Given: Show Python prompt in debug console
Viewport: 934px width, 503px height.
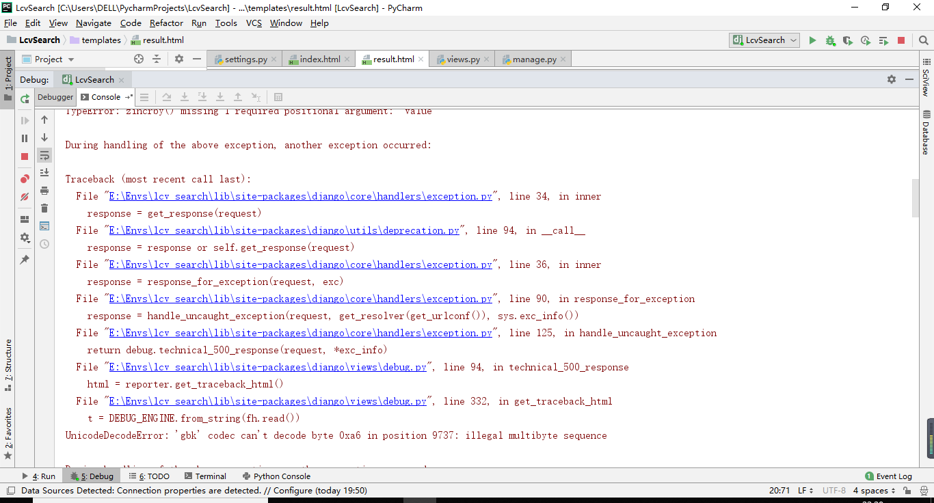Looking at the screenshot, I should pos(44,226).
